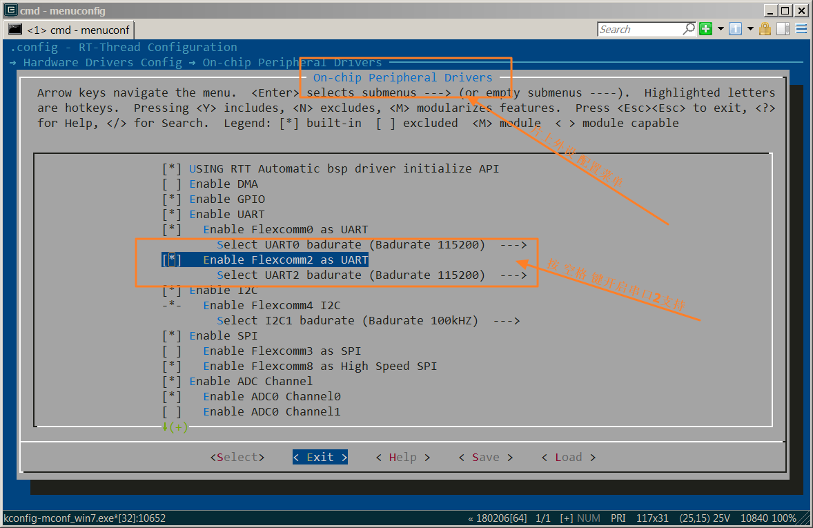Open dropdown arrow next to green plus

tap(721, 29)
